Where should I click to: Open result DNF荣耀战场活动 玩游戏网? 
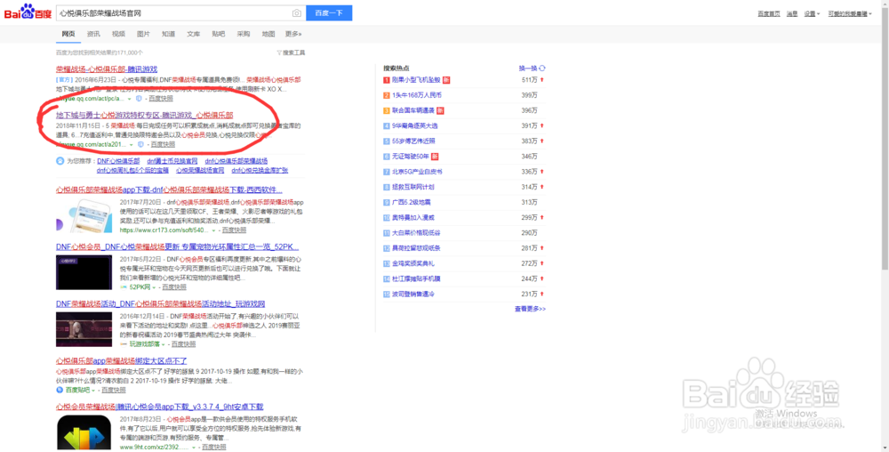point(160,304)
